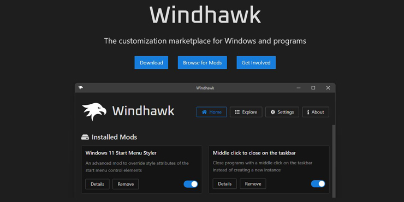The image size is (404, 202).
Task: Click the blue Download button
Action: (151, 63)
